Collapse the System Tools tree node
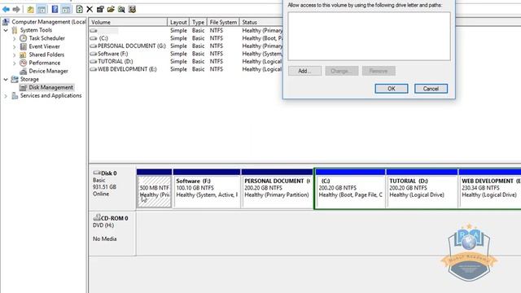521x293 pixels. pos(6,30)
